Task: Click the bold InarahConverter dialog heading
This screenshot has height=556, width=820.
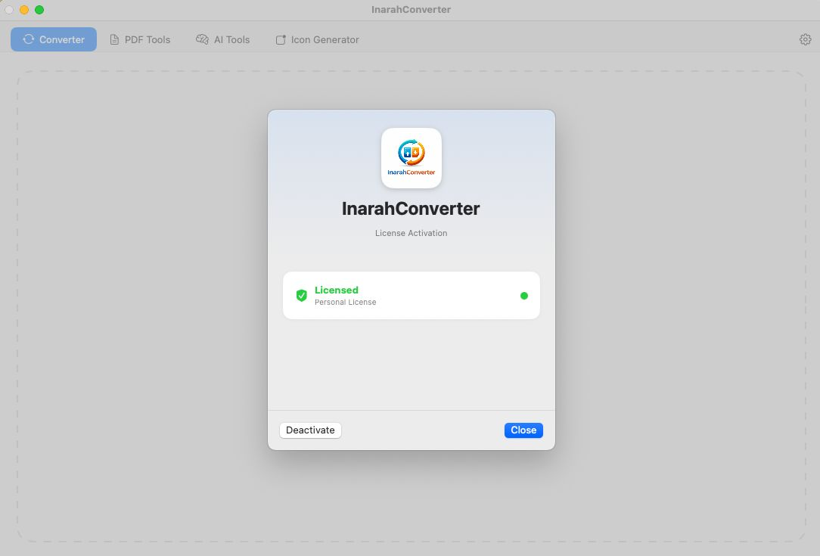Action: coord(411,209)
